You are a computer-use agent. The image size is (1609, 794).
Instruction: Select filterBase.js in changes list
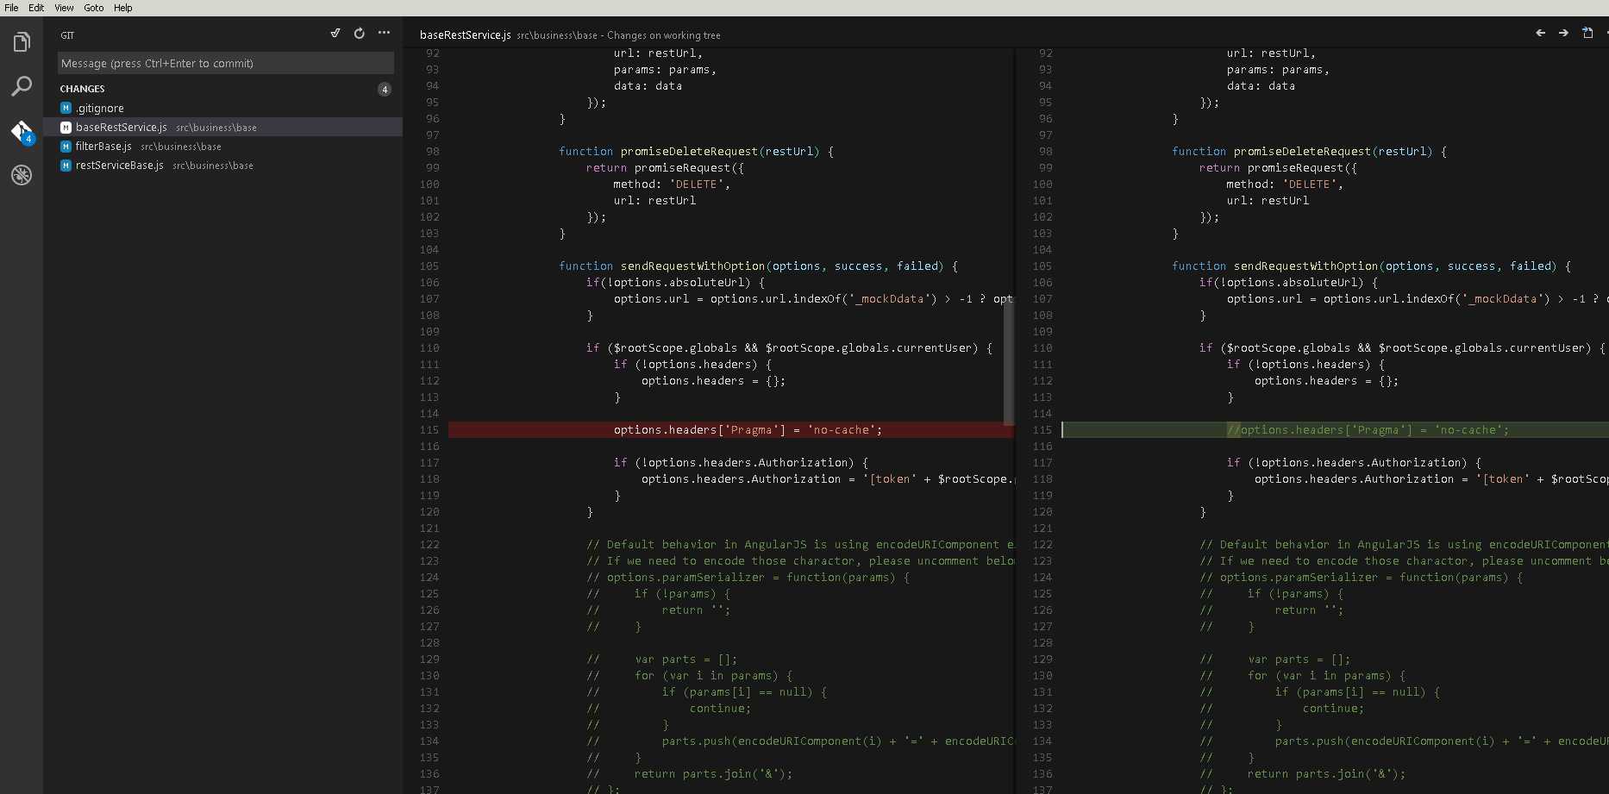pyautogui.click(x=222, y=147)
